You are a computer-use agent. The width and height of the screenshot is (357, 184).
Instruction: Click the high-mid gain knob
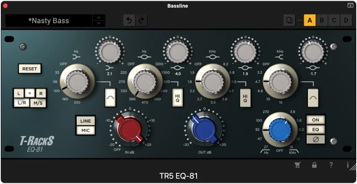(x=245, y=52)
